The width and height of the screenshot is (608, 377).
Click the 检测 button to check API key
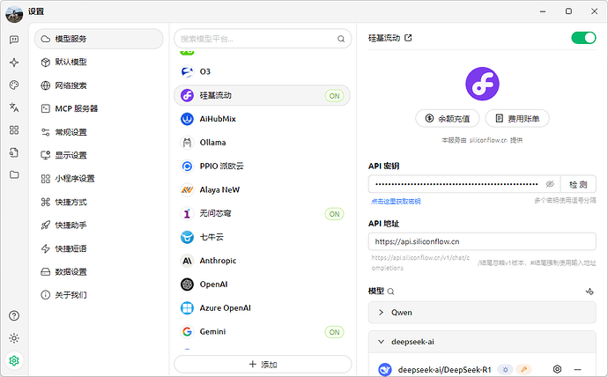pos(578,184)
